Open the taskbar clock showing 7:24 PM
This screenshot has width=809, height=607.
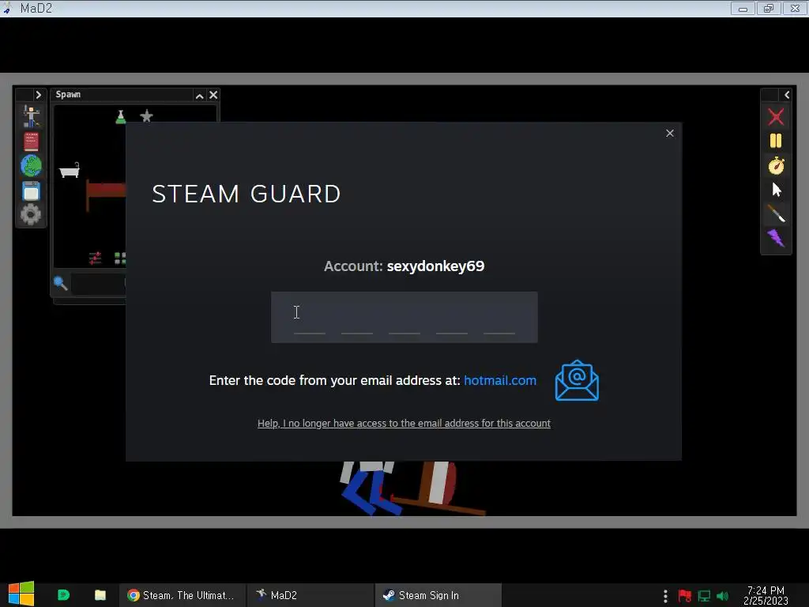pos(766,595)
